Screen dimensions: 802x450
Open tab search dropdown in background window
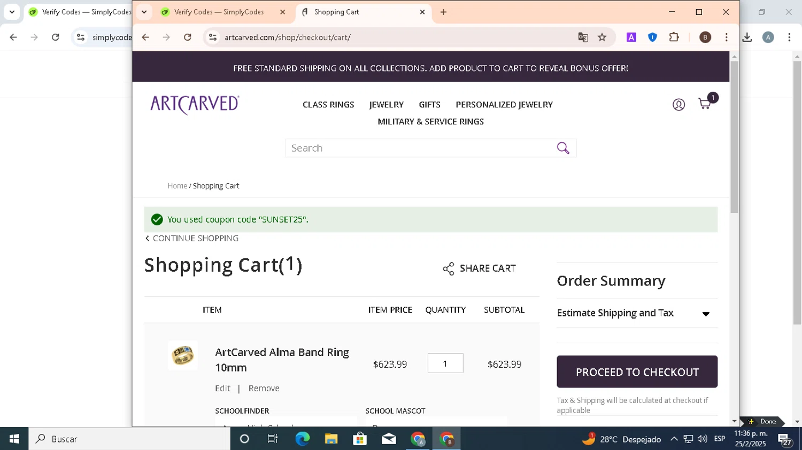[x=12, y=12]
